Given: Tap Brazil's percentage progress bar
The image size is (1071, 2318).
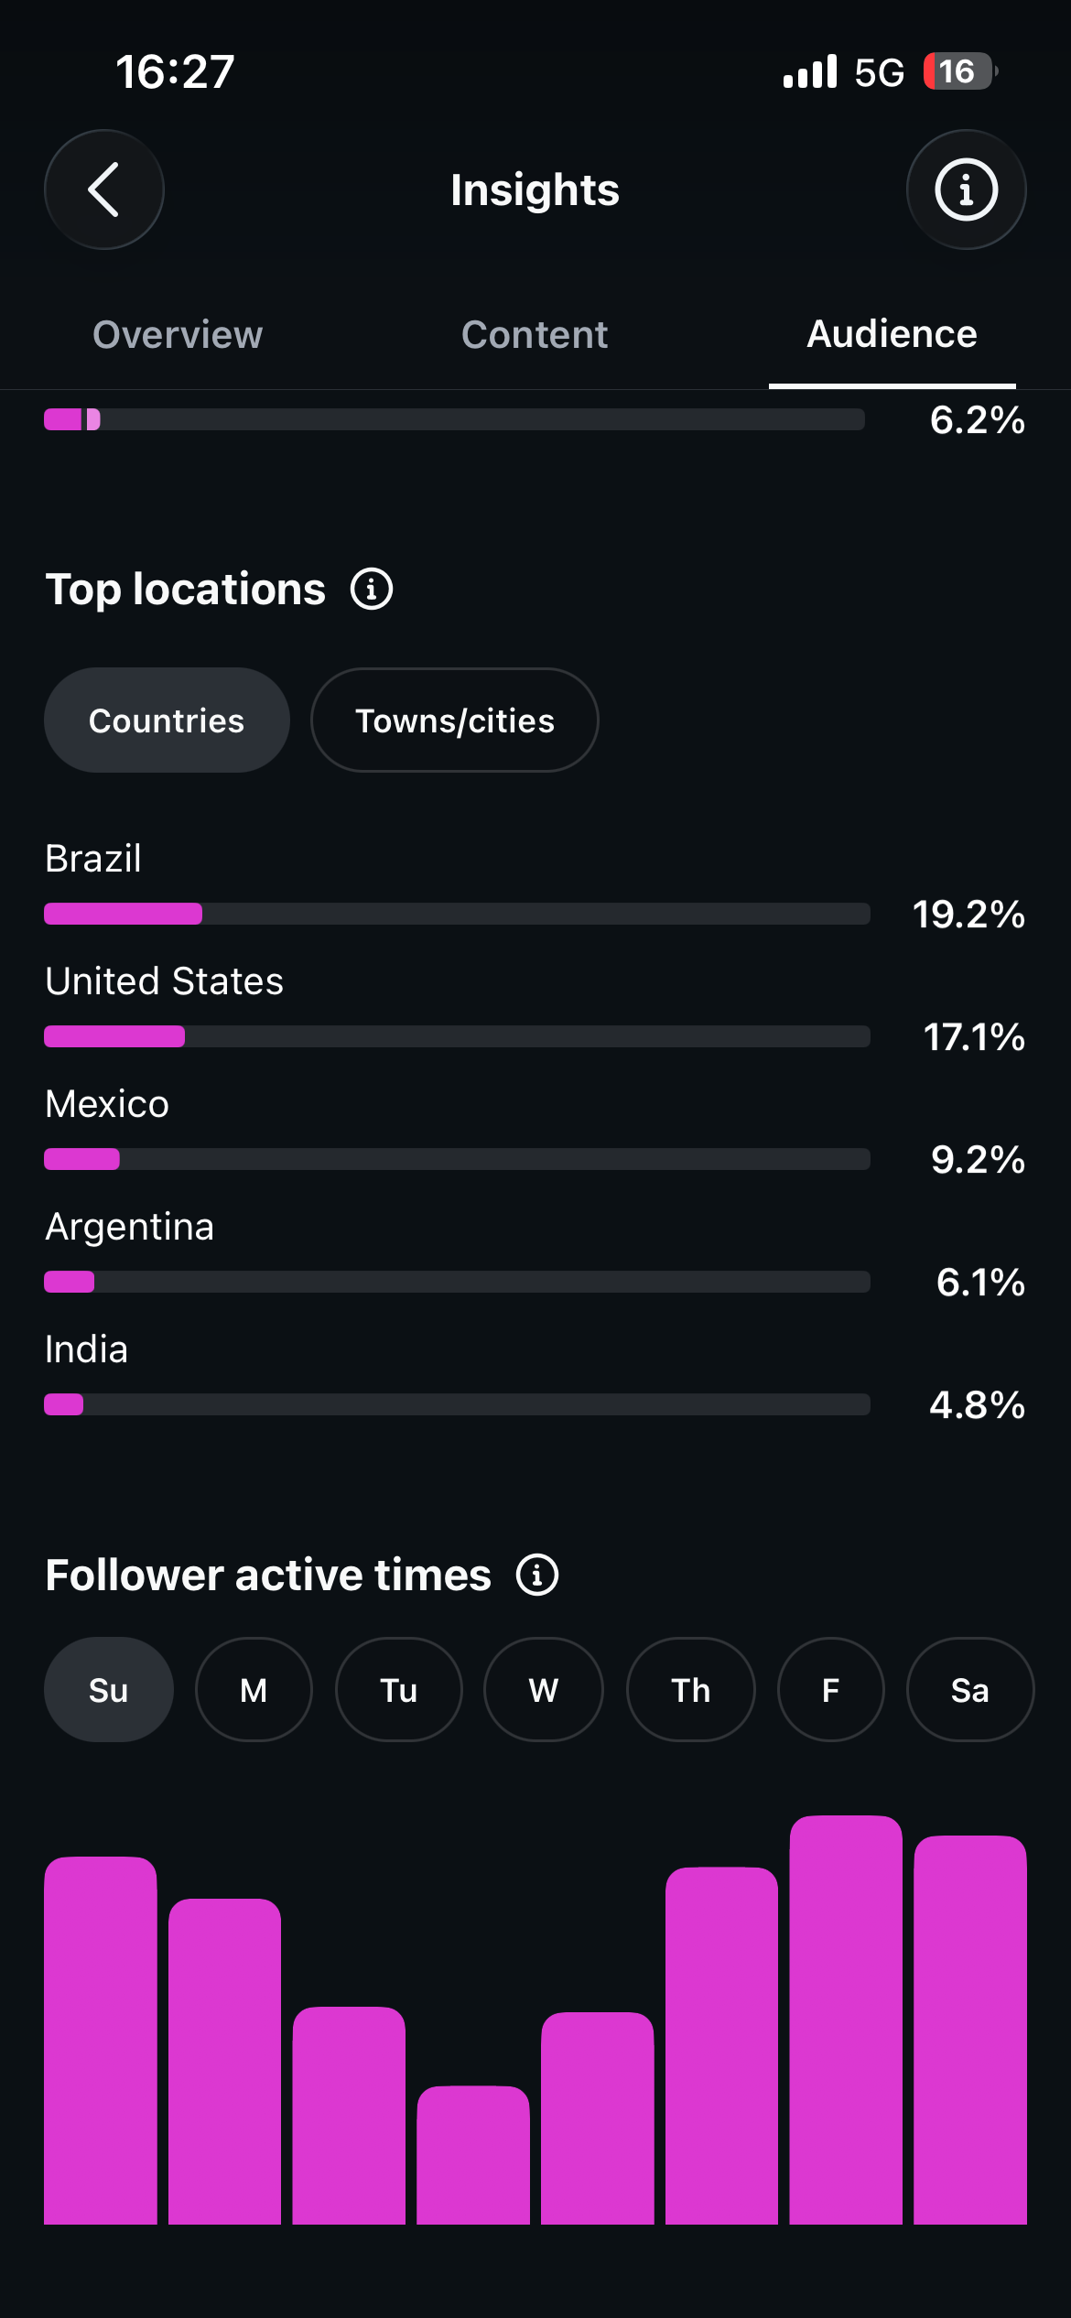Looking at the screenshot, I should 457,914.
